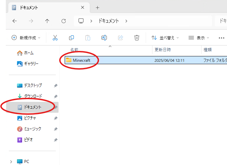Open デスクトップ in the sidebar
Image resolution: width=227 pixels, height=165 pixels.
(x=29, y=85)
